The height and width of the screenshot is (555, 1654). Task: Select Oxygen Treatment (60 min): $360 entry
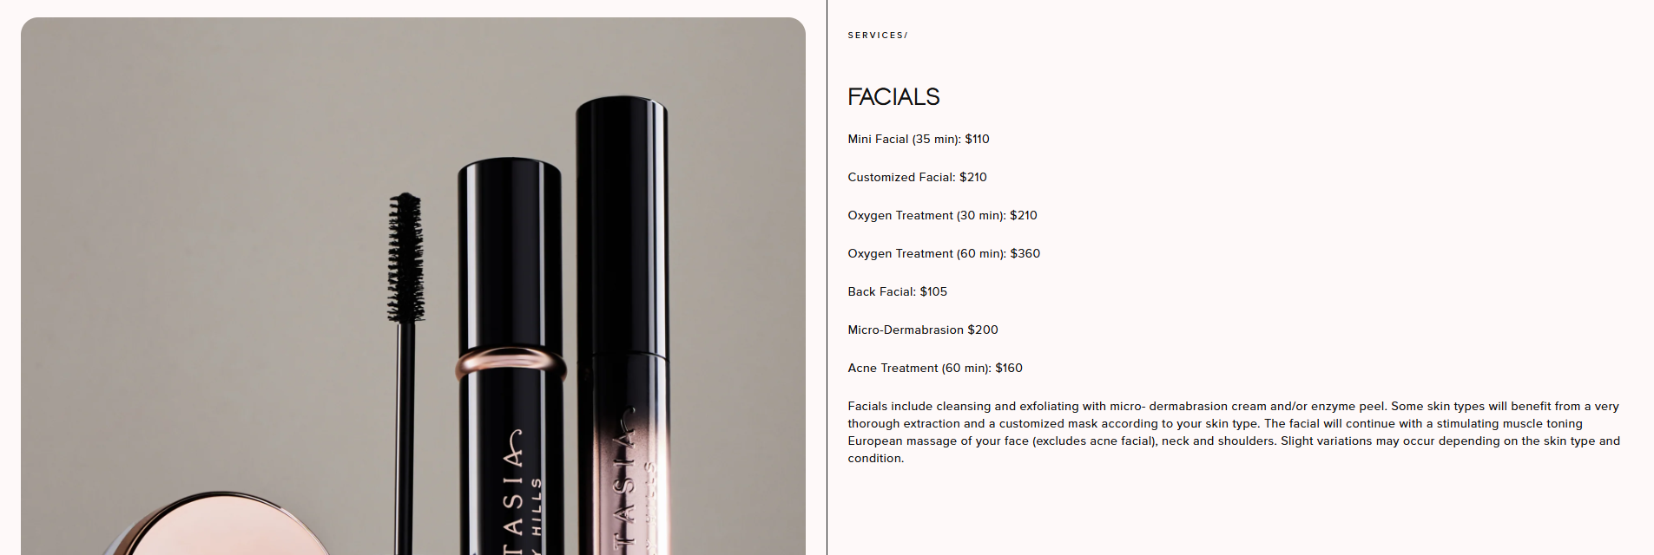944,253
